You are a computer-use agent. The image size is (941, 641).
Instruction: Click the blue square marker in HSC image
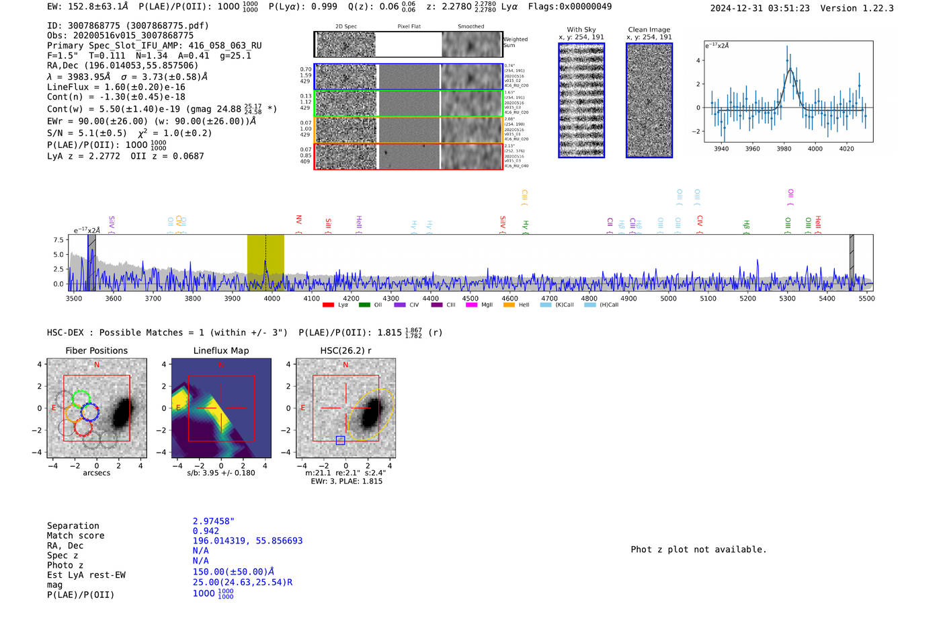pyautogui.click(x=340, y=440)
